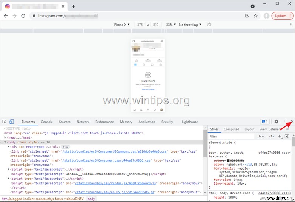Tap the Instagram home icon in preview
This screenshot has width=295, height=202.
tap(135, 110)
